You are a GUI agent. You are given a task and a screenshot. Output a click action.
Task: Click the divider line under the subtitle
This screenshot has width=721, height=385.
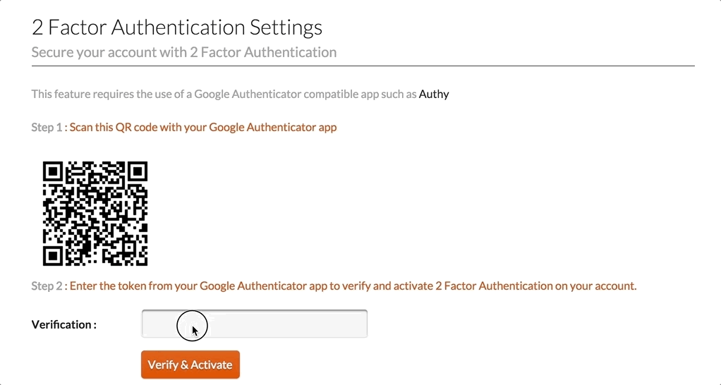tap(363, 66)
